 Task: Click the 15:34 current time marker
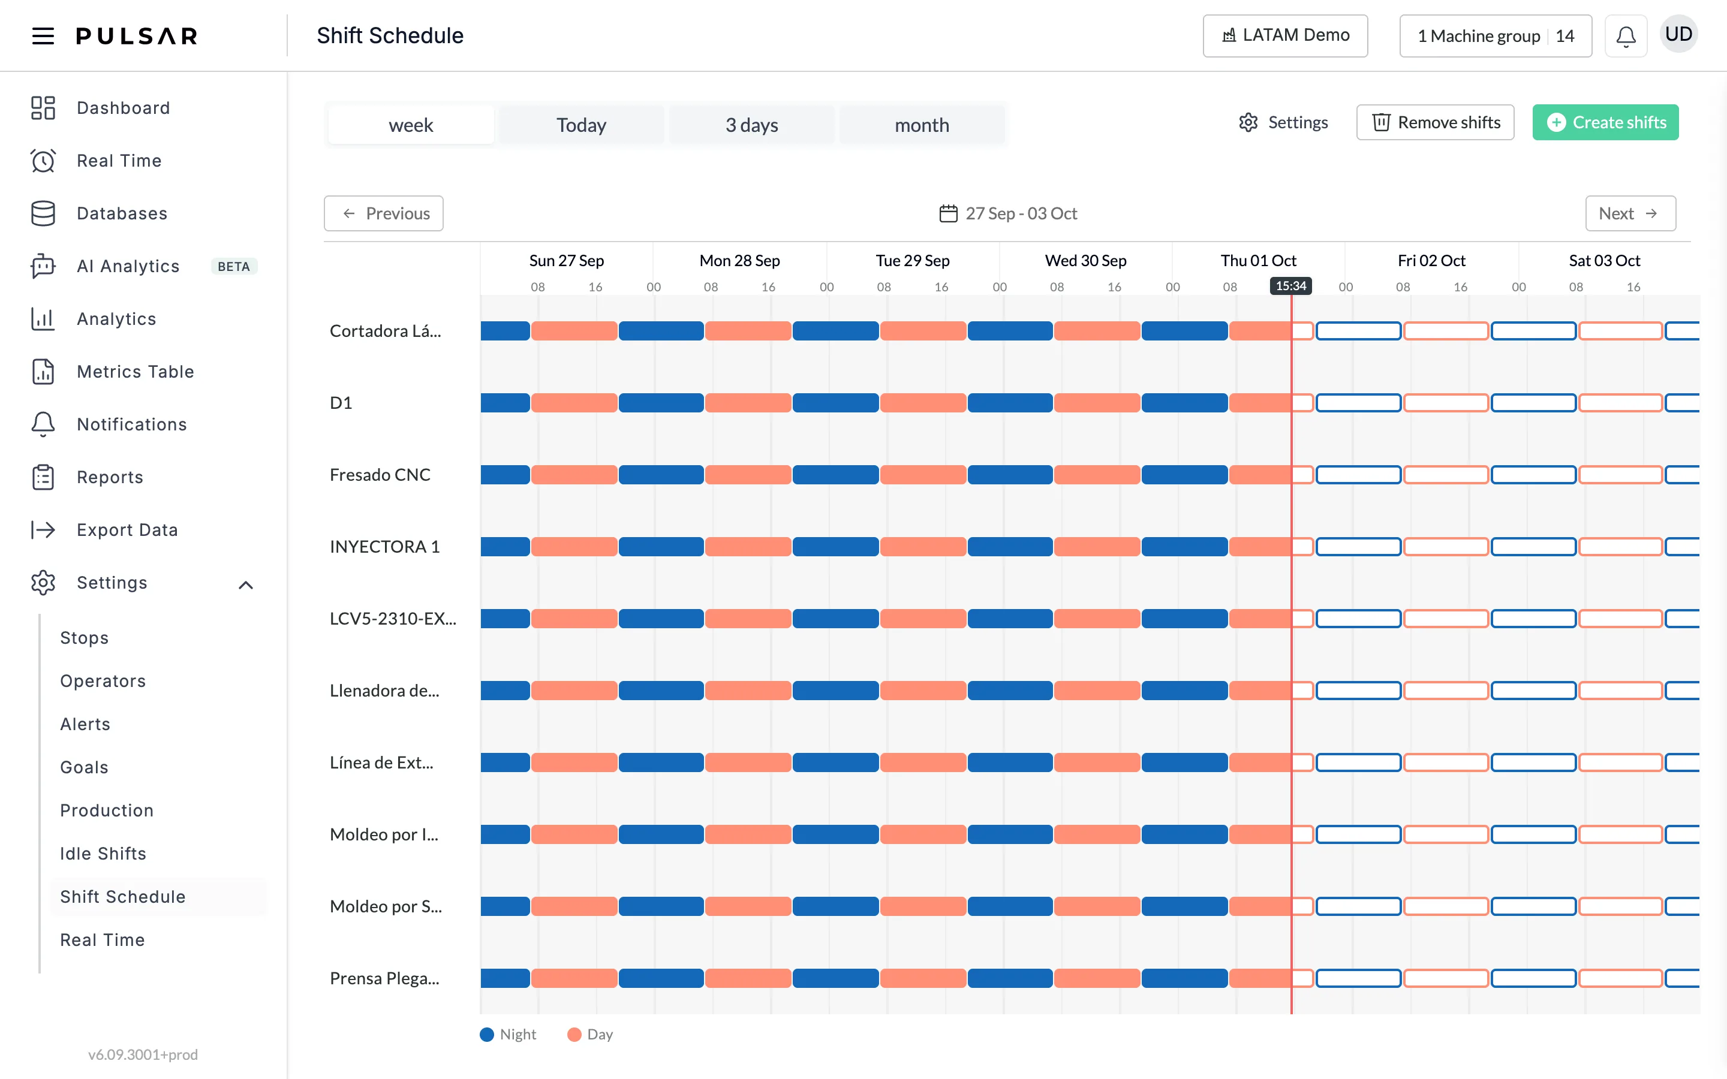point(1290,286)
